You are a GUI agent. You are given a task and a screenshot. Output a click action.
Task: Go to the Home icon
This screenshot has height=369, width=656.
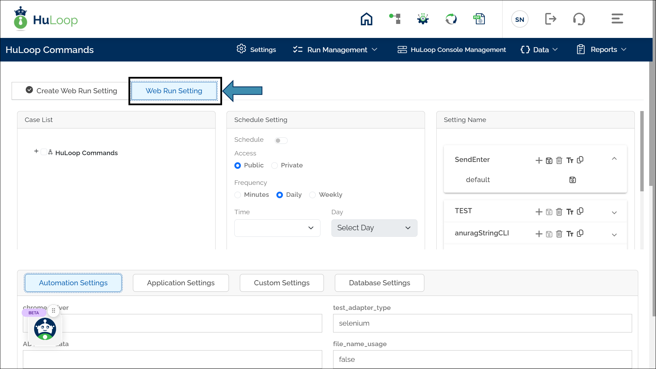(366, 19)
